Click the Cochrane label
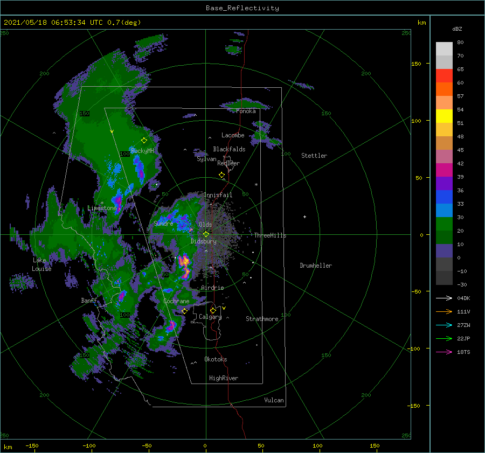485x453 pixels. [176, 301]
